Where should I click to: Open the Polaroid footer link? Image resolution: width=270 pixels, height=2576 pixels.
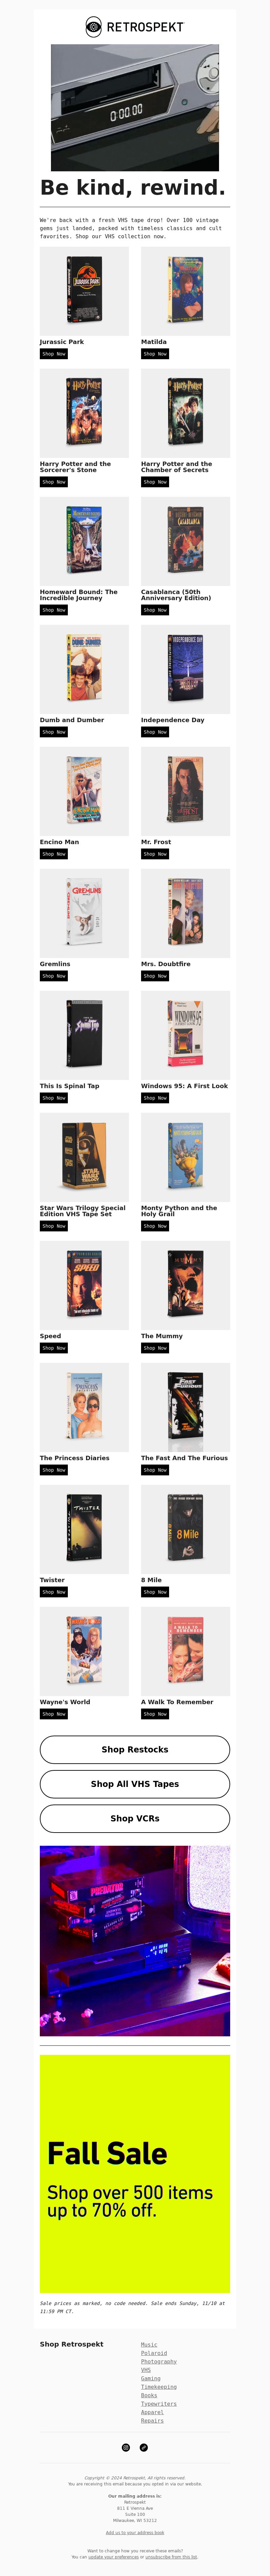click(x=154, y=2353)
